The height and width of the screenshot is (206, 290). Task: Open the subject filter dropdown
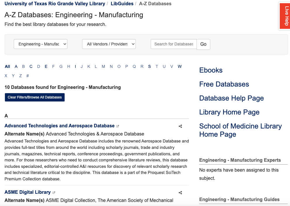(x=40, y=44)
